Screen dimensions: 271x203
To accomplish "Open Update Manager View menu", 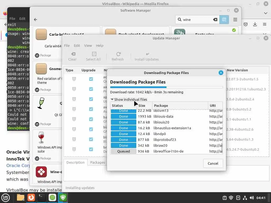I will point(88,45).
